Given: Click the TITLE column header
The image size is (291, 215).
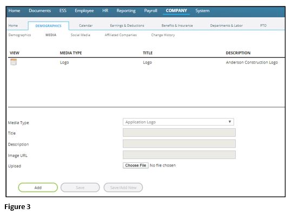Looking at the screenshot, I should tap(148, 53).
